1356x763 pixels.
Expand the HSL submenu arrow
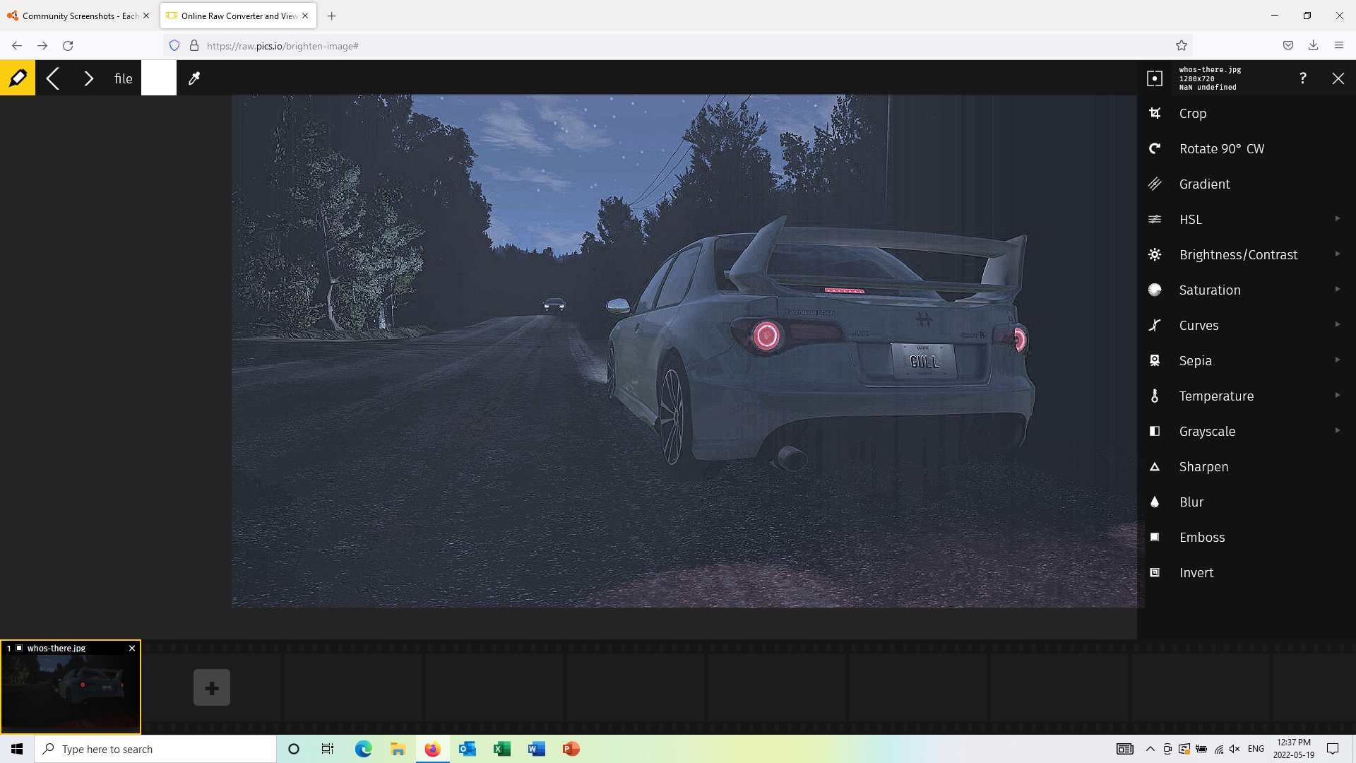tap(1337, 219)
